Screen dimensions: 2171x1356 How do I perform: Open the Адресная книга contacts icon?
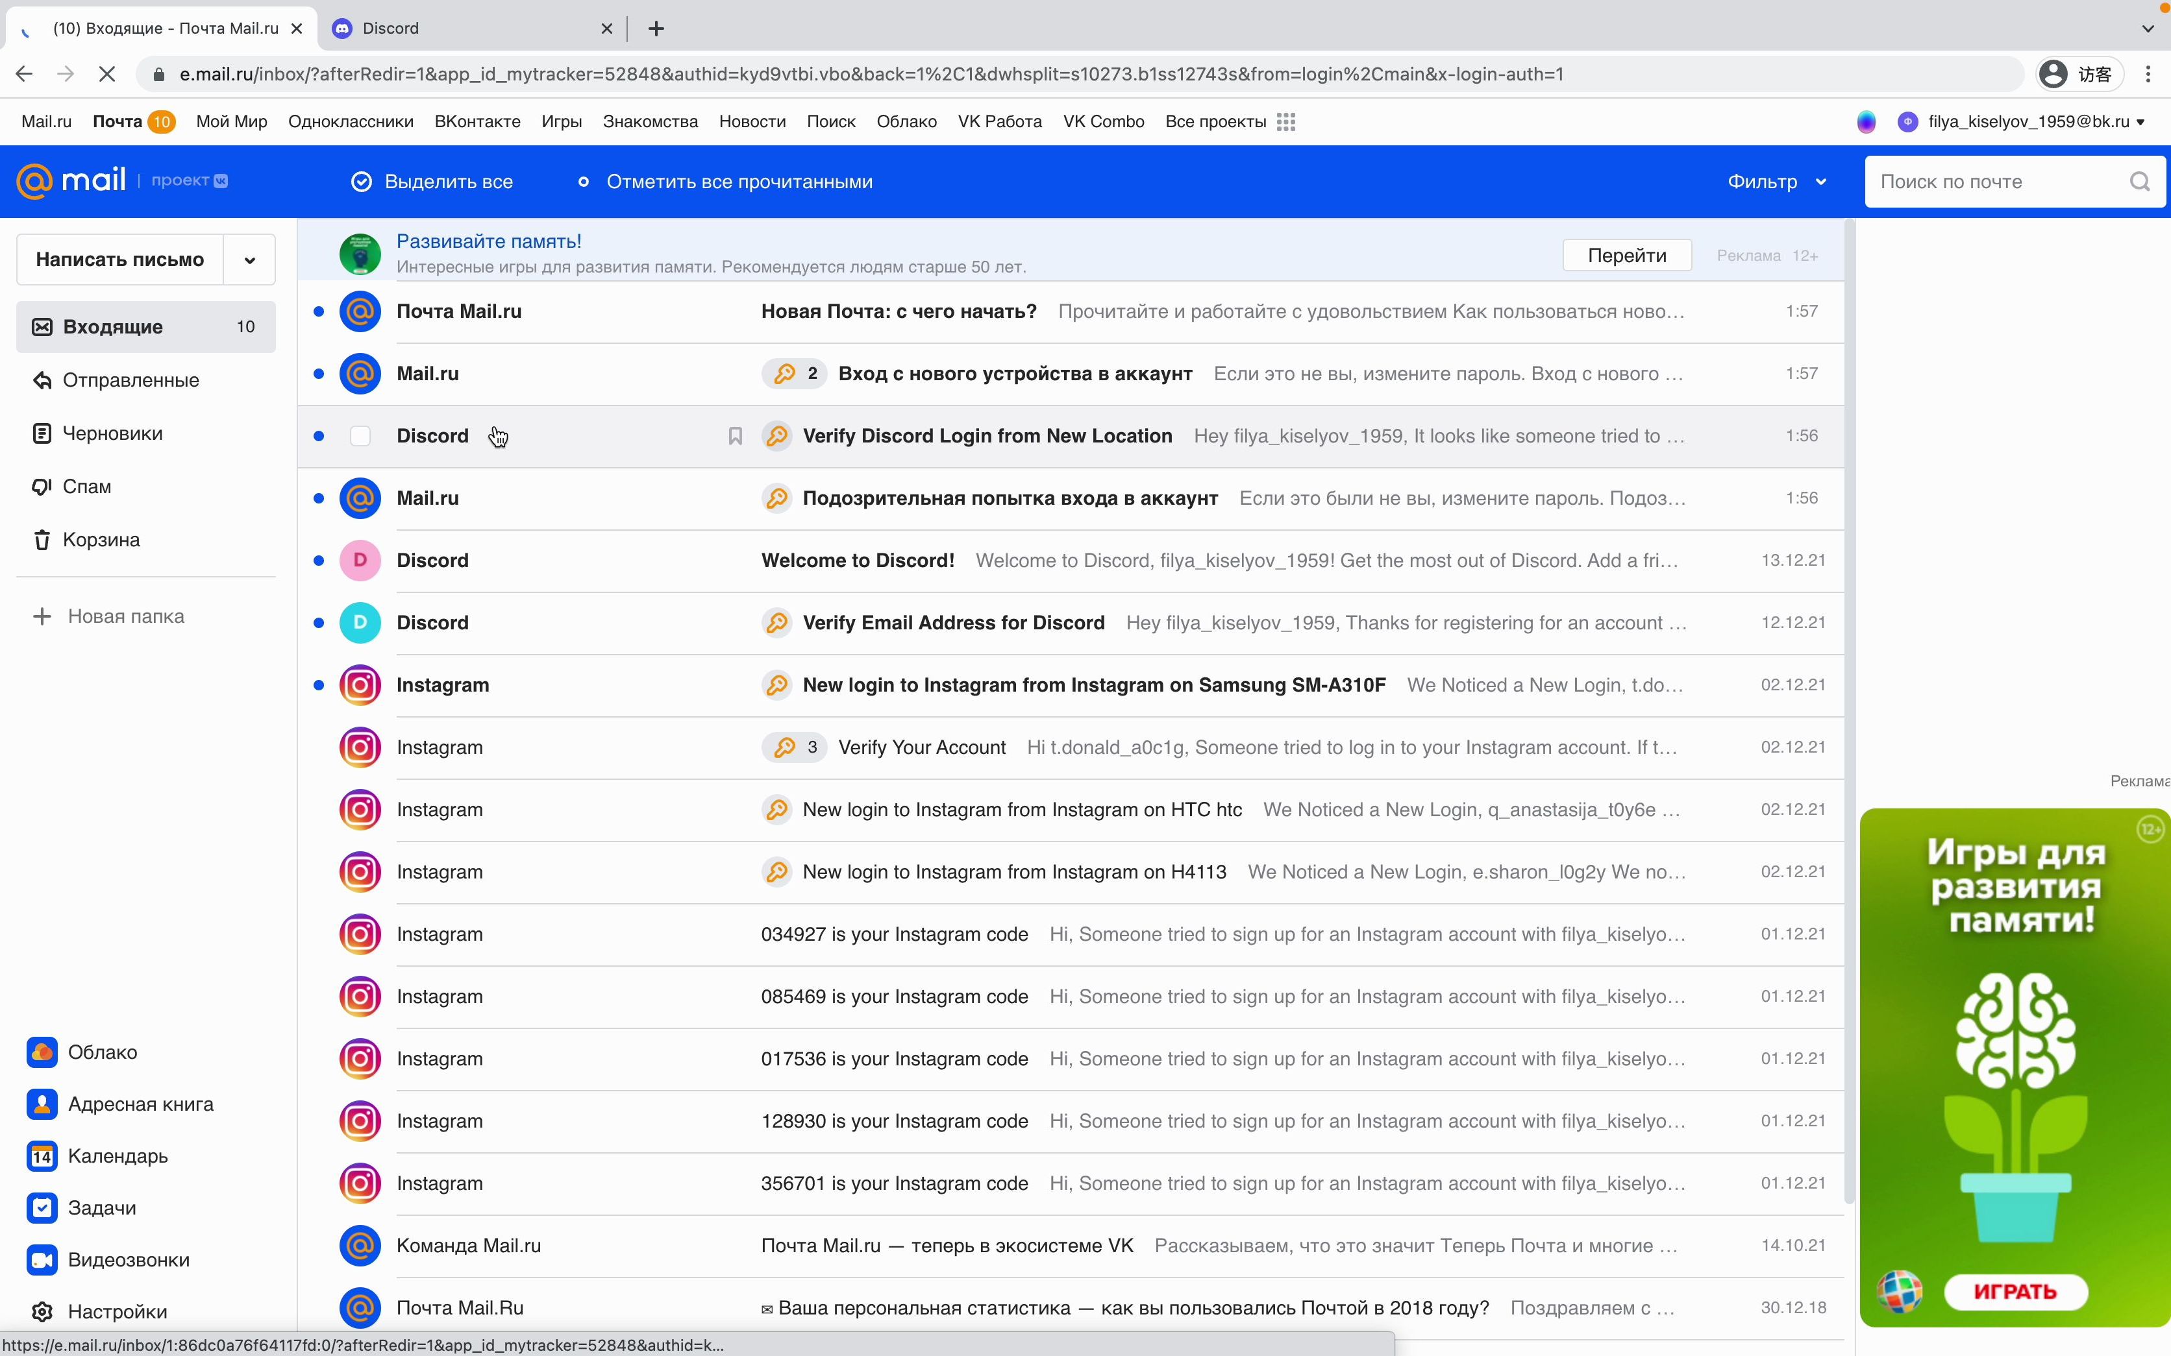point(42,1104)
